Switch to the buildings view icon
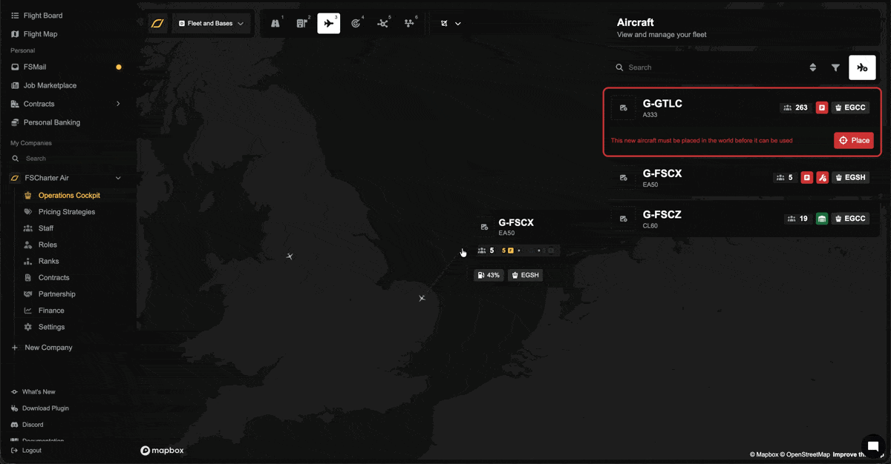 (302, 24)
